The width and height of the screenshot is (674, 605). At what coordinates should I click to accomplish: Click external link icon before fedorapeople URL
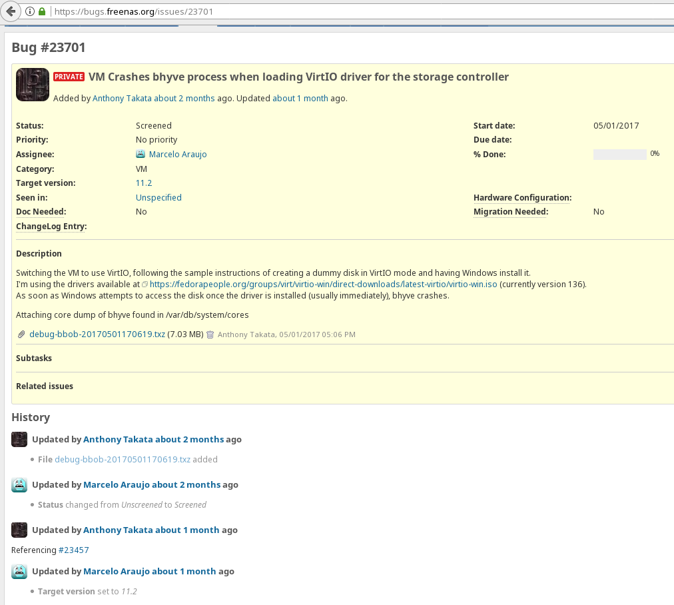(145, 285)
